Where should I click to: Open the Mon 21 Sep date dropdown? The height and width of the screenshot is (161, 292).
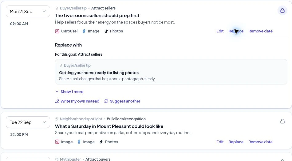(28, 12)
